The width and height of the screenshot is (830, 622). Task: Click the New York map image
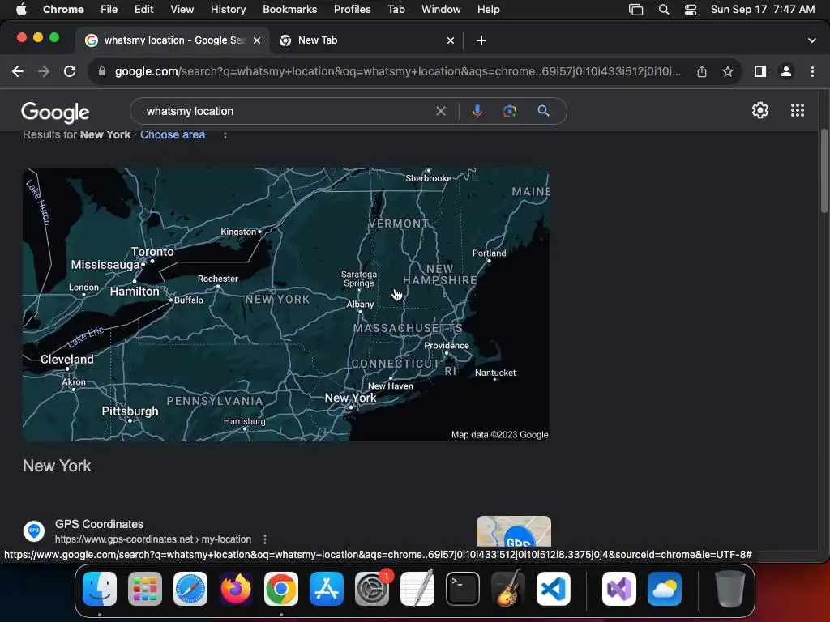(286, 305)
